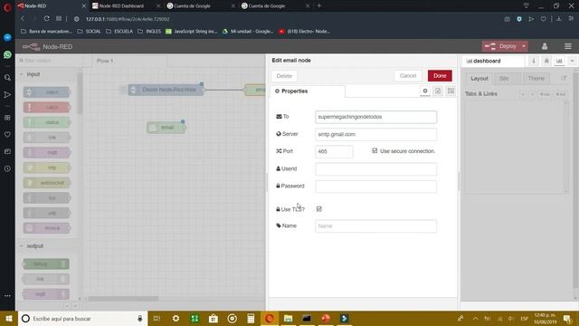Open the debug messages sidebar icon

[x=546, y=61]
